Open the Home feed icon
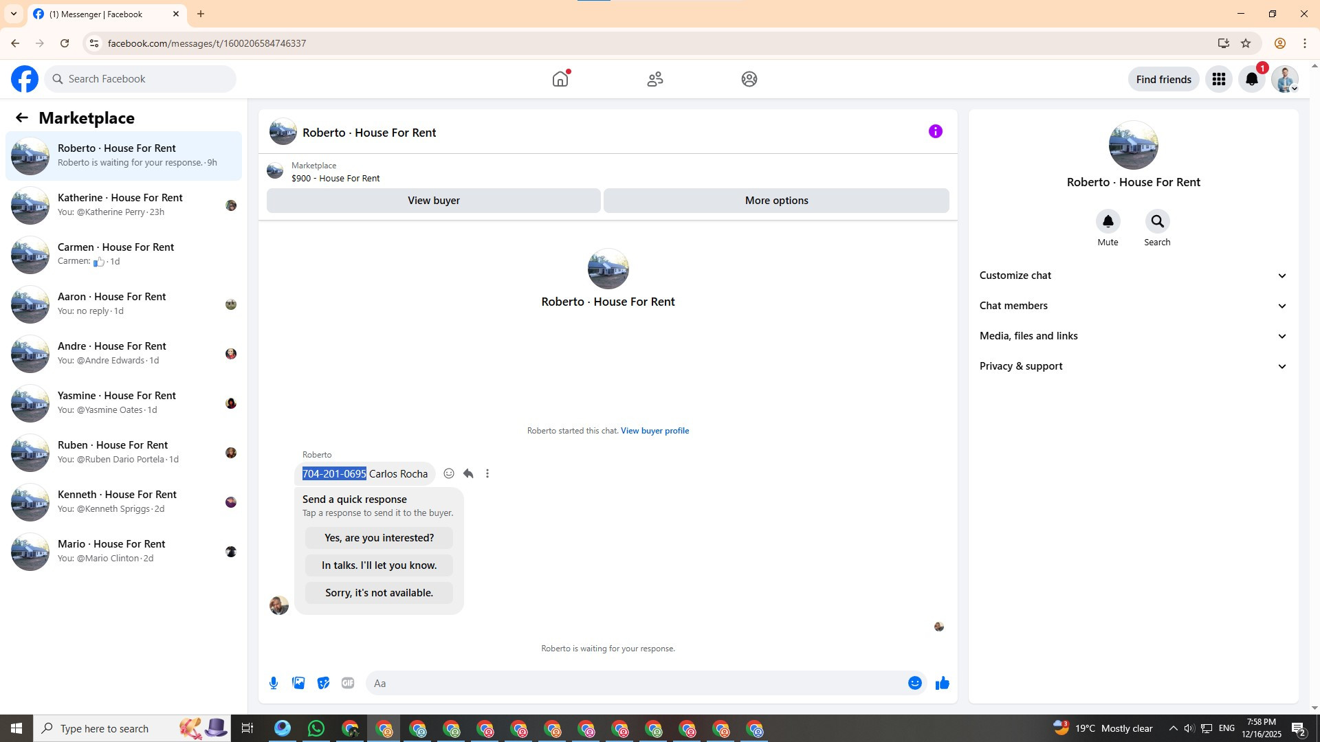Screen dimensions: 1320x742 (x=560, y=79)
